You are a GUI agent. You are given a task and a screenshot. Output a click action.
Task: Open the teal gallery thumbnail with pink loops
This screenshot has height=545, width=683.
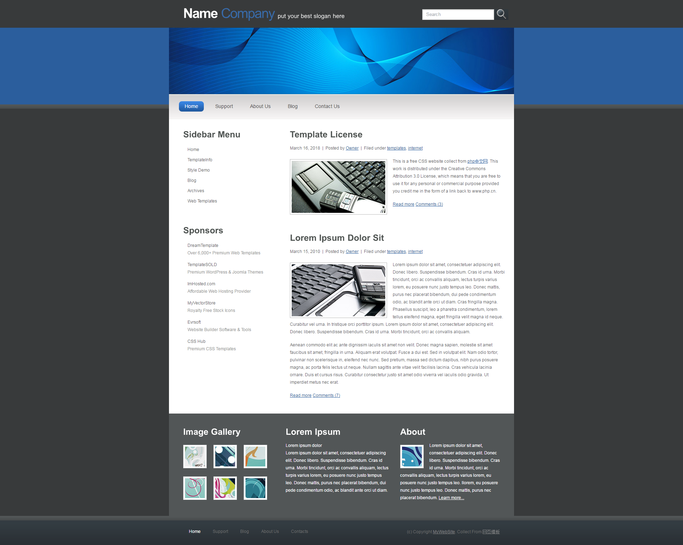coord(195,488)
